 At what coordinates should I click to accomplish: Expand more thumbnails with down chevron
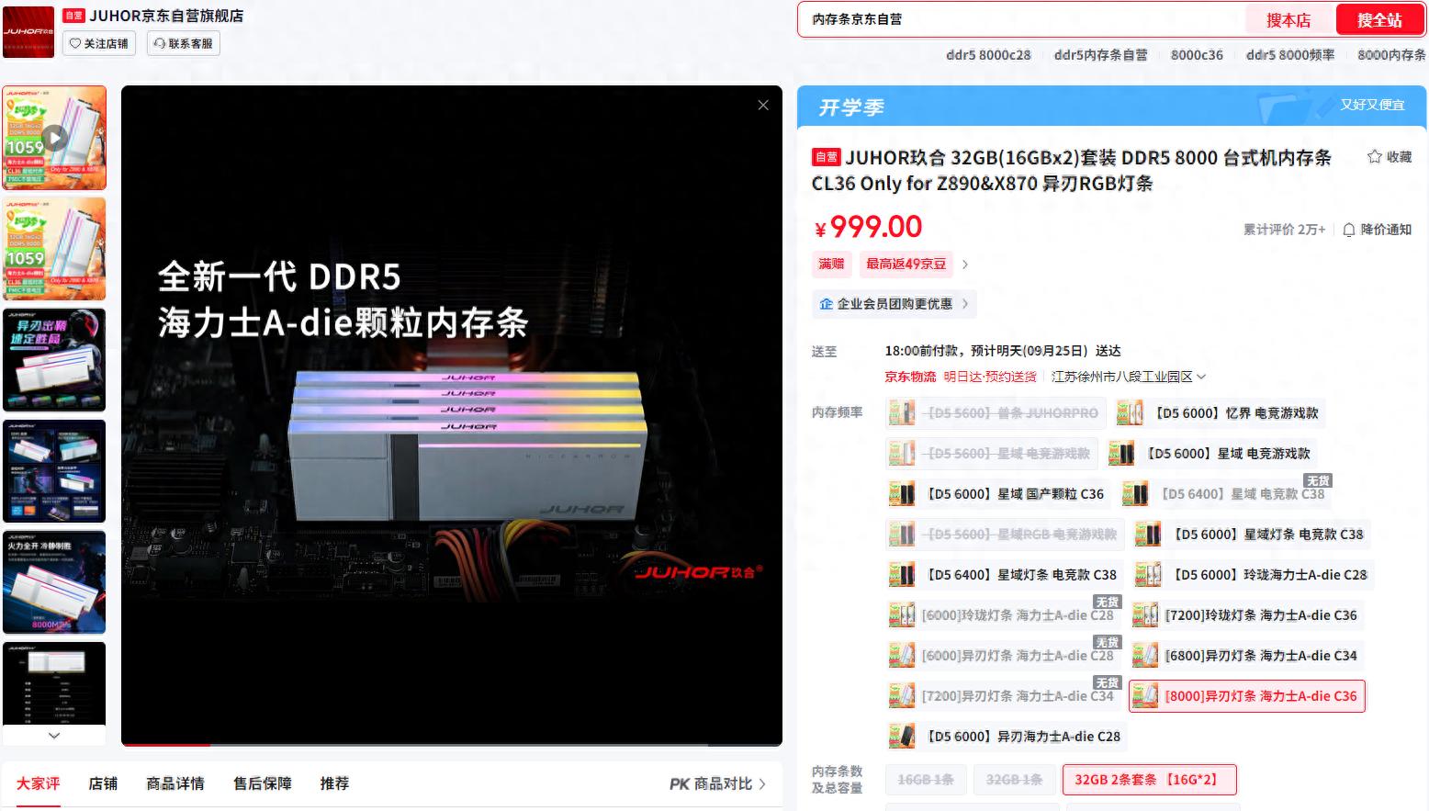pos(54,736)
